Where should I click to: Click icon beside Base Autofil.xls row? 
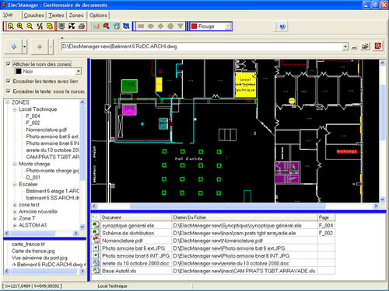pyautogui.click(x=96, y=271)
